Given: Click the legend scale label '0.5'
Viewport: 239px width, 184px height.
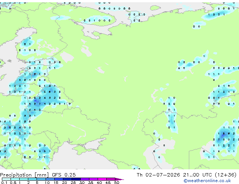Looking at the screenshot, I should pyautogui.click(x=13, y=182).
